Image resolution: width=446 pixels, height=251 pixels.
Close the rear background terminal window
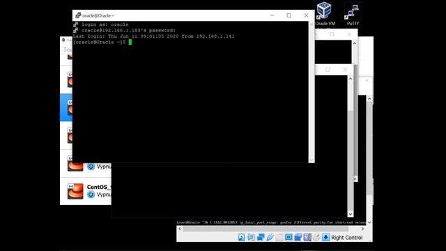point(349,34)
